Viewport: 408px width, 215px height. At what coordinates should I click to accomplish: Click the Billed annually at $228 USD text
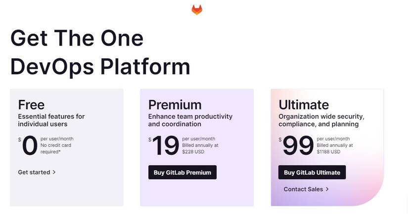tap(200, 148)
